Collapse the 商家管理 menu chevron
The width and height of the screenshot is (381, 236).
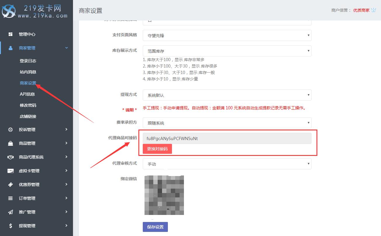click(x=66, y=48)
